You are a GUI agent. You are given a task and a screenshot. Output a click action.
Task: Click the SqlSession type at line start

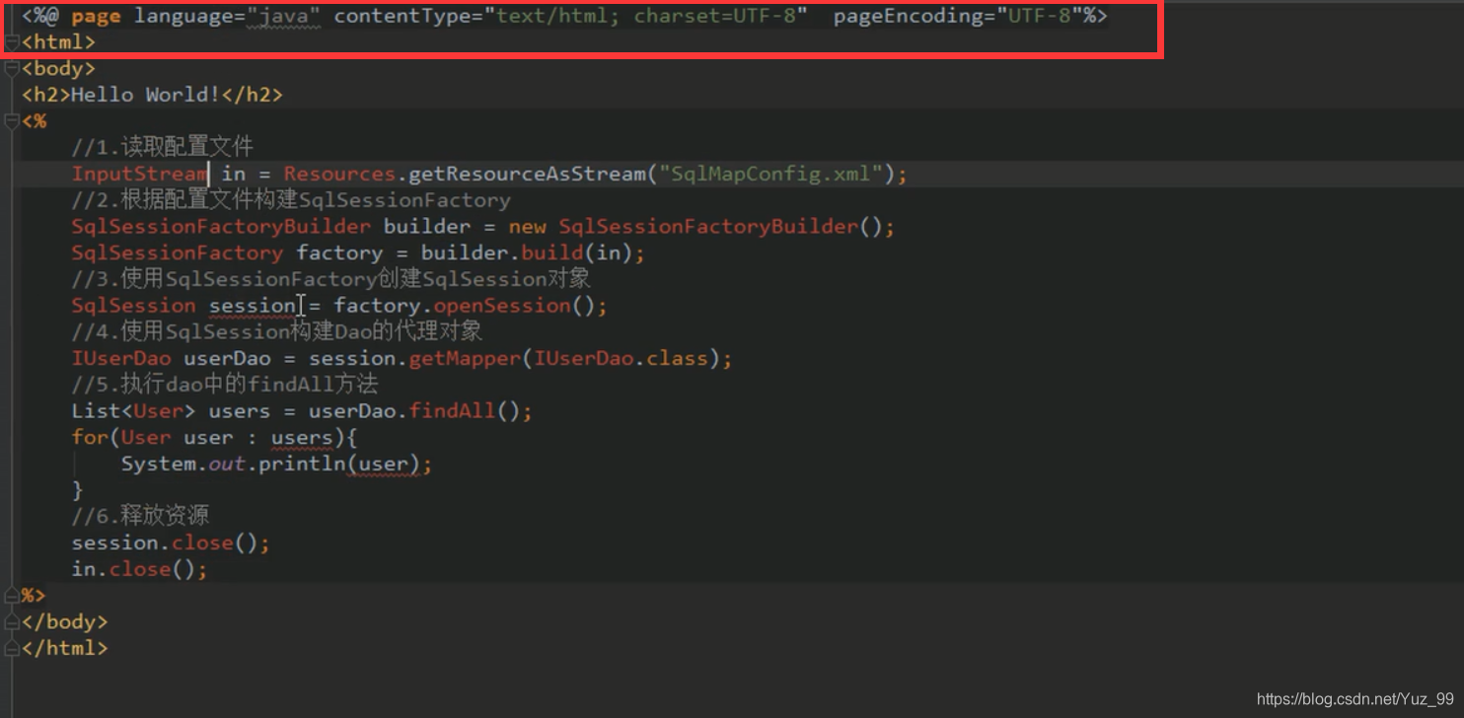tap(133, 306)
